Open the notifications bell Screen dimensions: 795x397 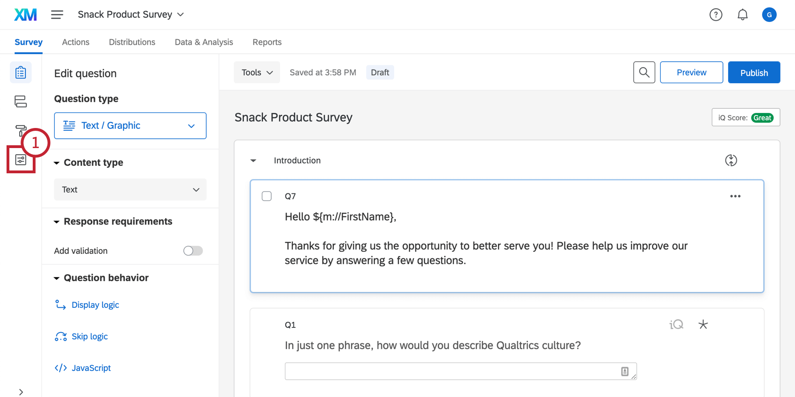click(742, 14)
